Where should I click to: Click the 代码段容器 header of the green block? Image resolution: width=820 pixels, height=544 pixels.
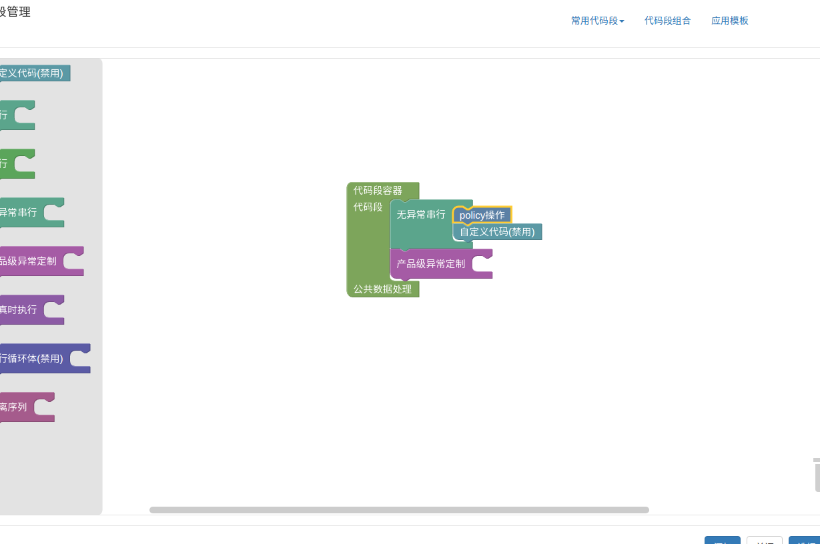(378, 191)
